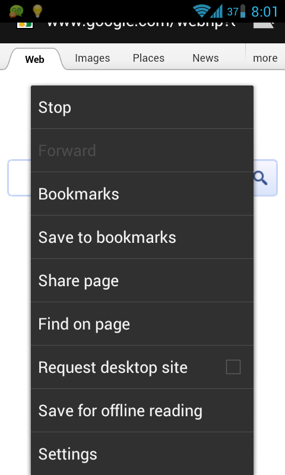Choose Save to bookmarks
285x475 pixels.
point(142,237)
